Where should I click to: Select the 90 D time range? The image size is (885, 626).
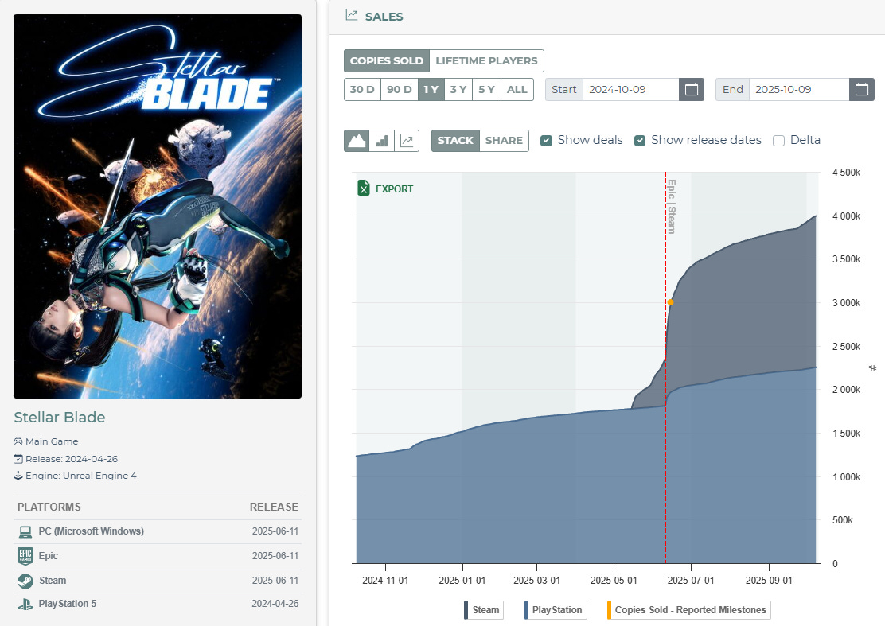point(399,90)
